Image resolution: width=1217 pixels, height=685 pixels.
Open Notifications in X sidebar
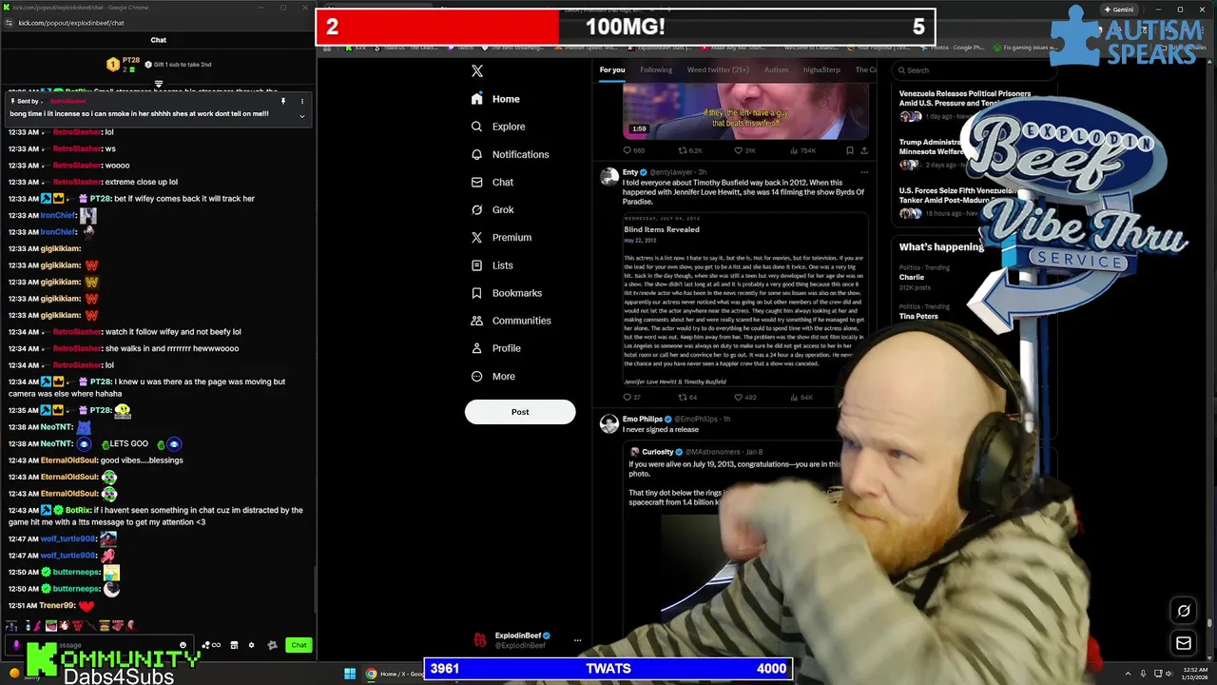[510, 154]
